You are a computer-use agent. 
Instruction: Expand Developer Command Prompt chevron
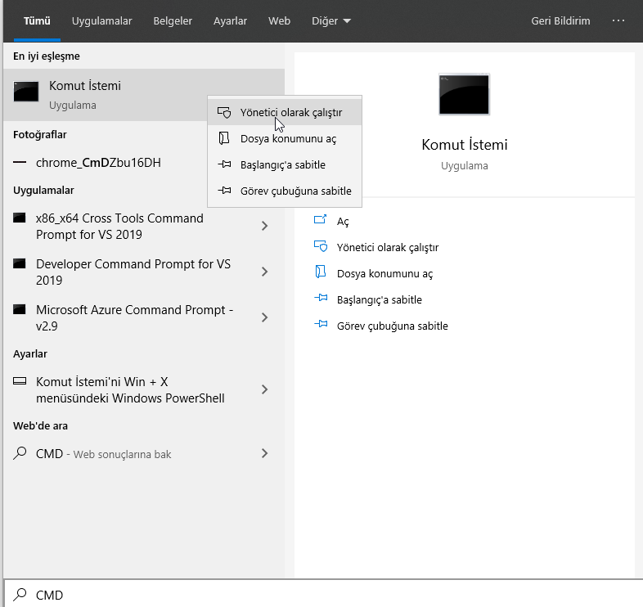(264, 272)
